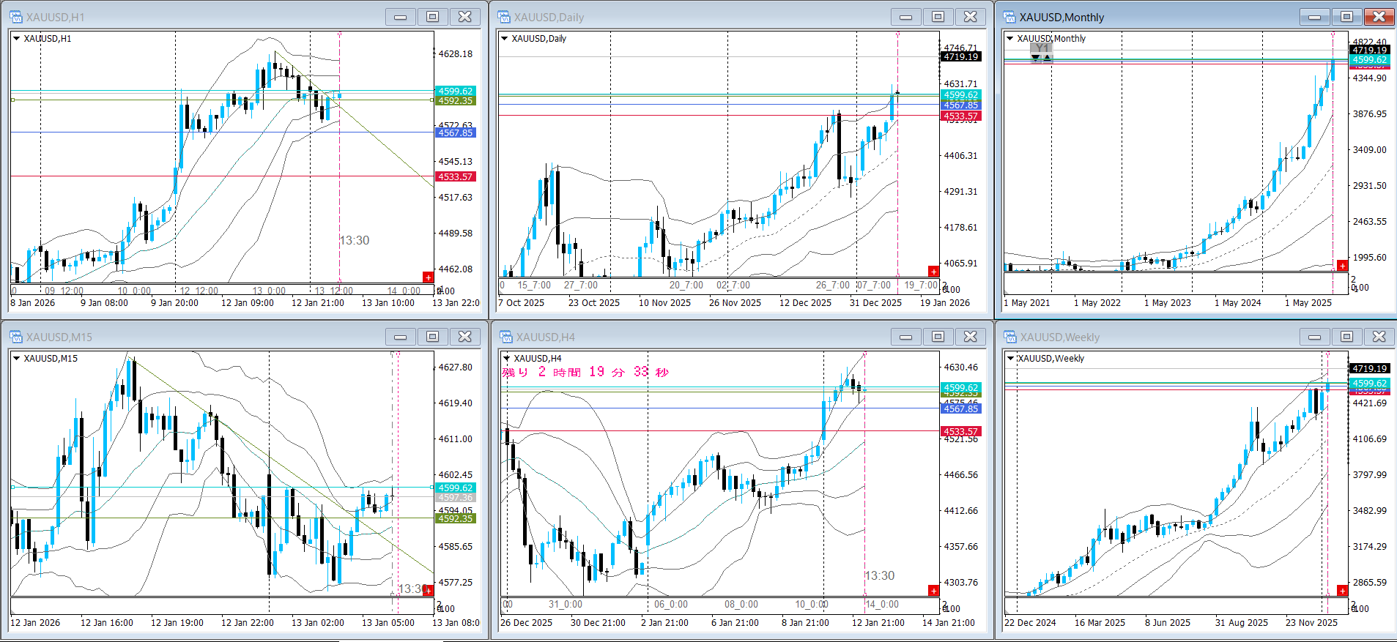Open the XAUUSD,M15 chart dropdown triangle
1397x642 pixels.
tap(17, 359)
